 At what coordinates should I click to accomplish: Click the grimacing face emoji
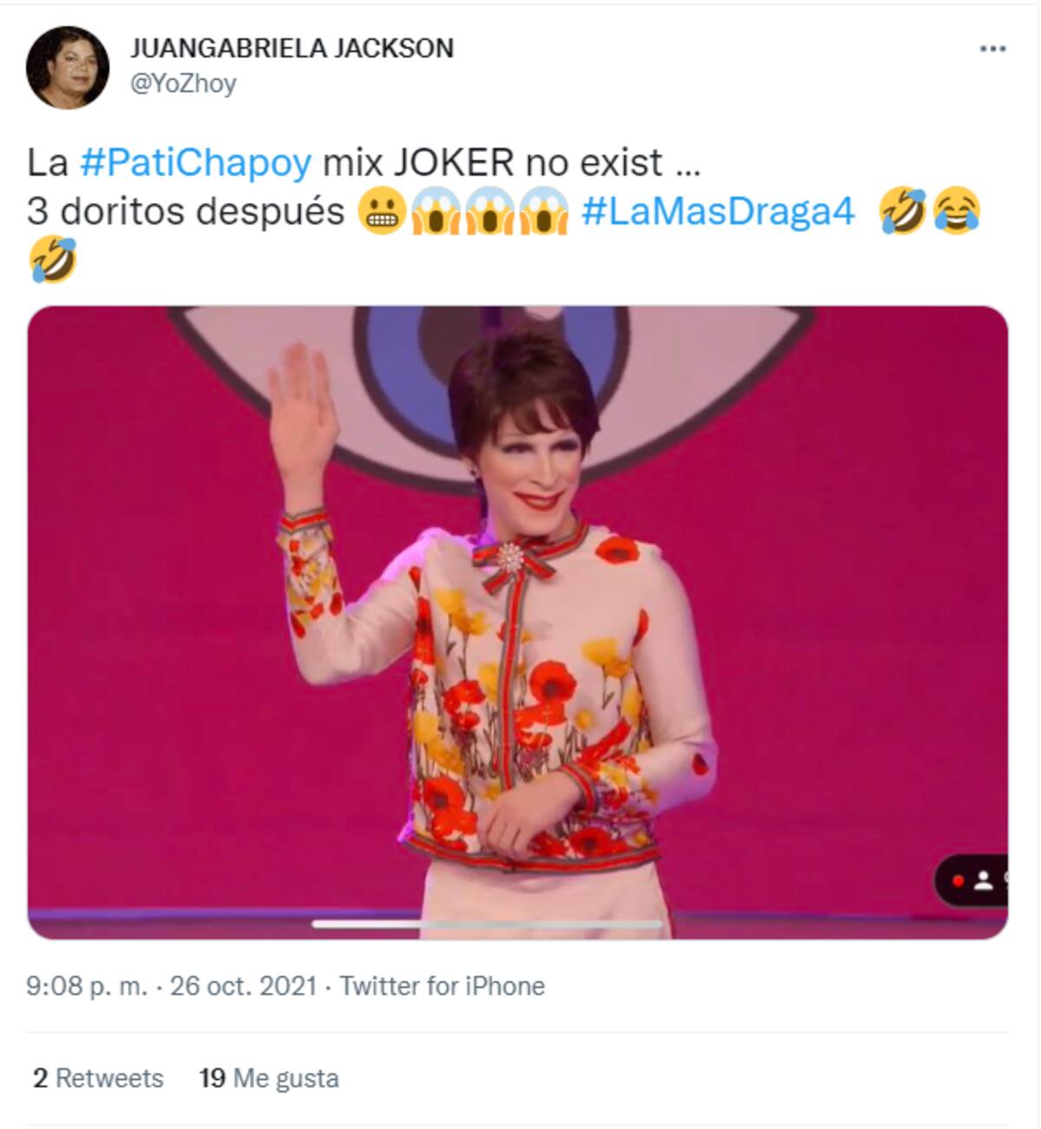[x=382, y=212]
